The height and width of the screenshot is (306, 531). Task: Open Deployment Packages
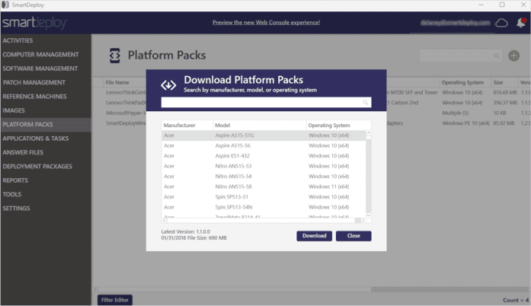pyautogui.click(x=37, y=167)
